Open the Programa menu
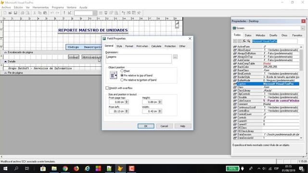 (x=58, y=8)
